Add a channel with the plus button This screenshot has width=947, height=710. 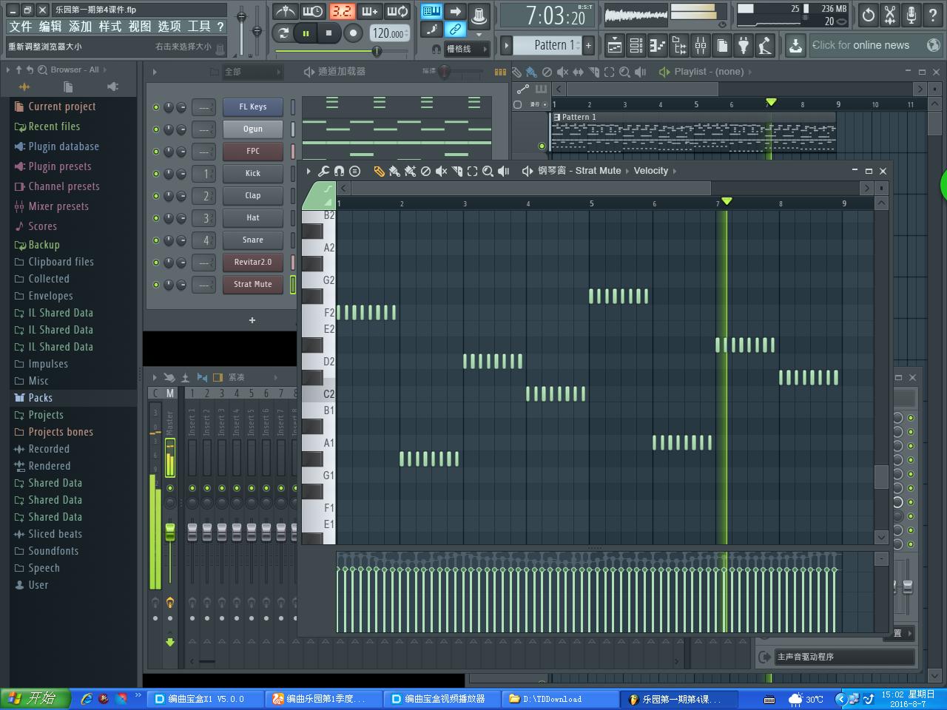[252, 320]
